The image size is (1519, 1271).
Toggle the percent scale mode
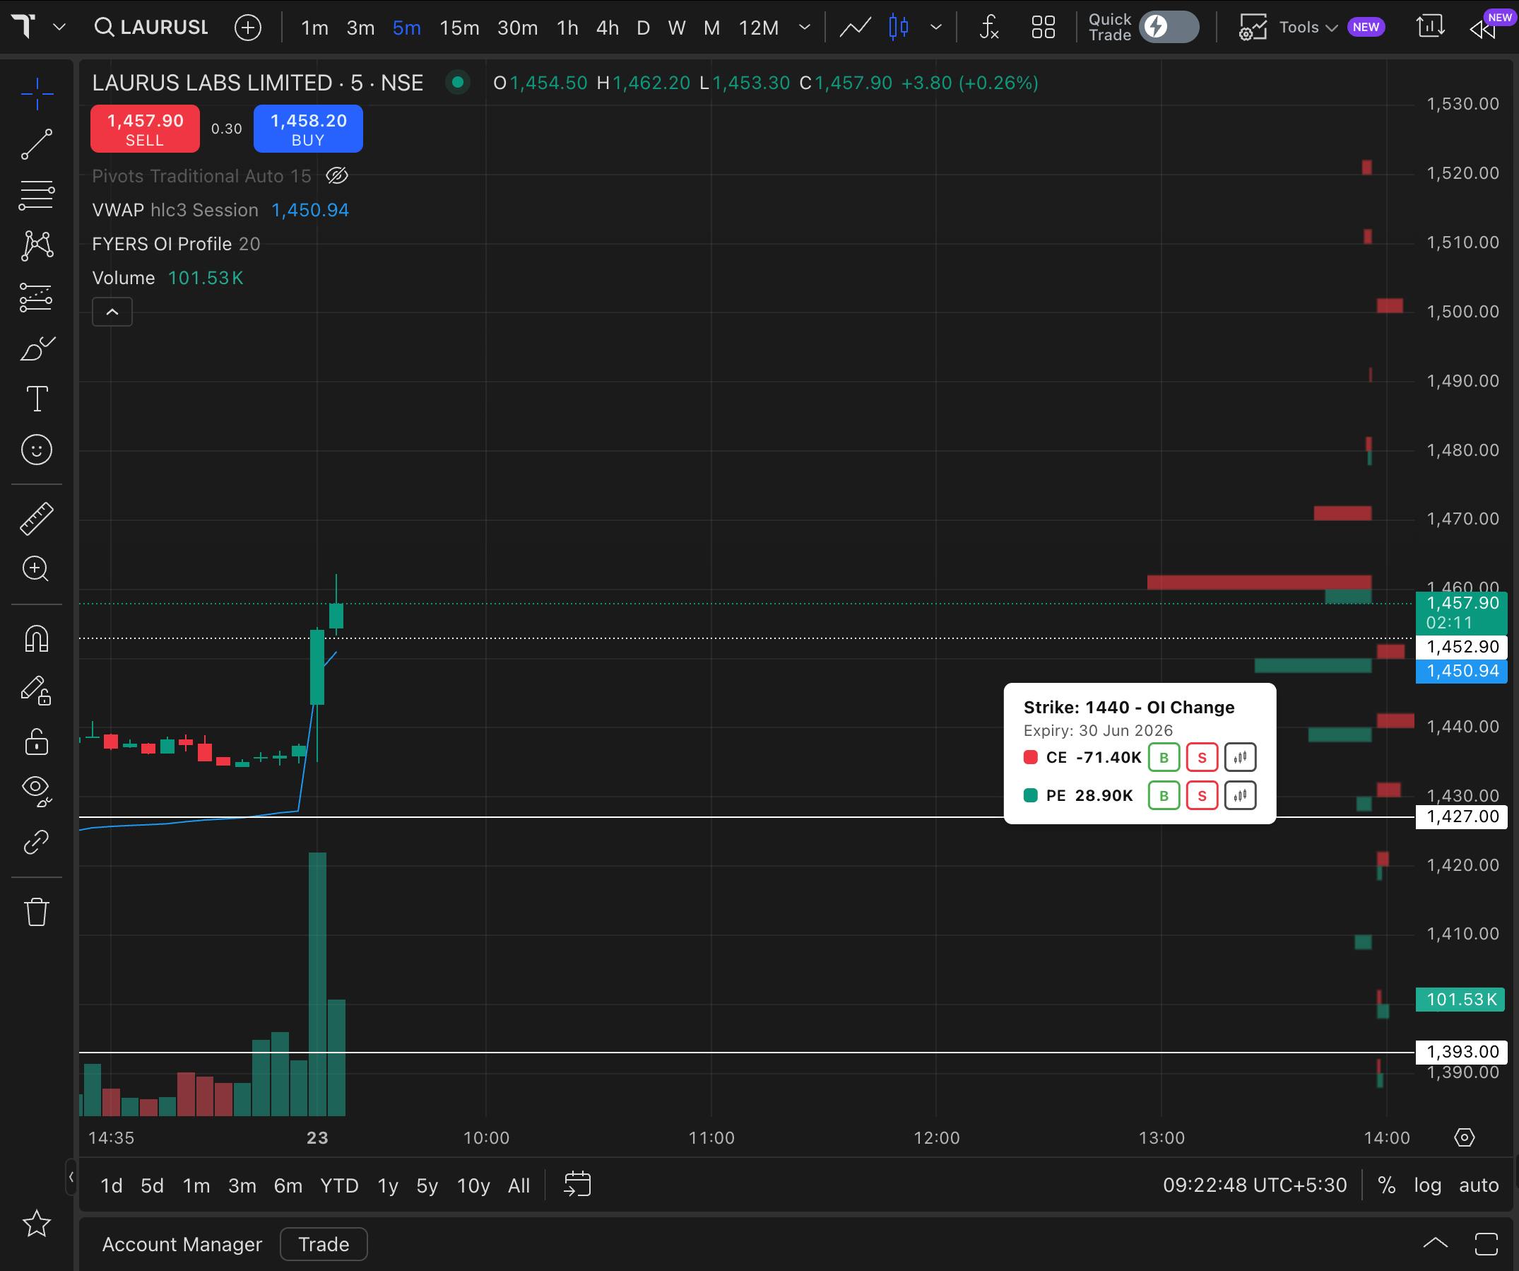pos(1387,1185)
